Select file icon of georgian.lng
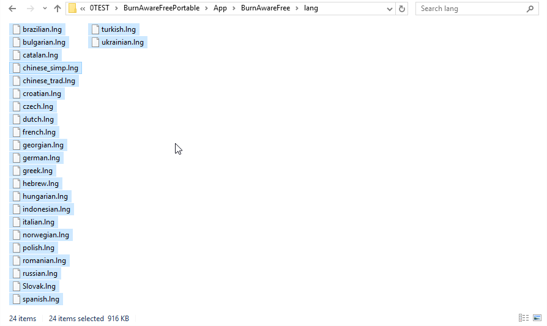The width and height of the screenshot is (547, 326). (17, 145)
